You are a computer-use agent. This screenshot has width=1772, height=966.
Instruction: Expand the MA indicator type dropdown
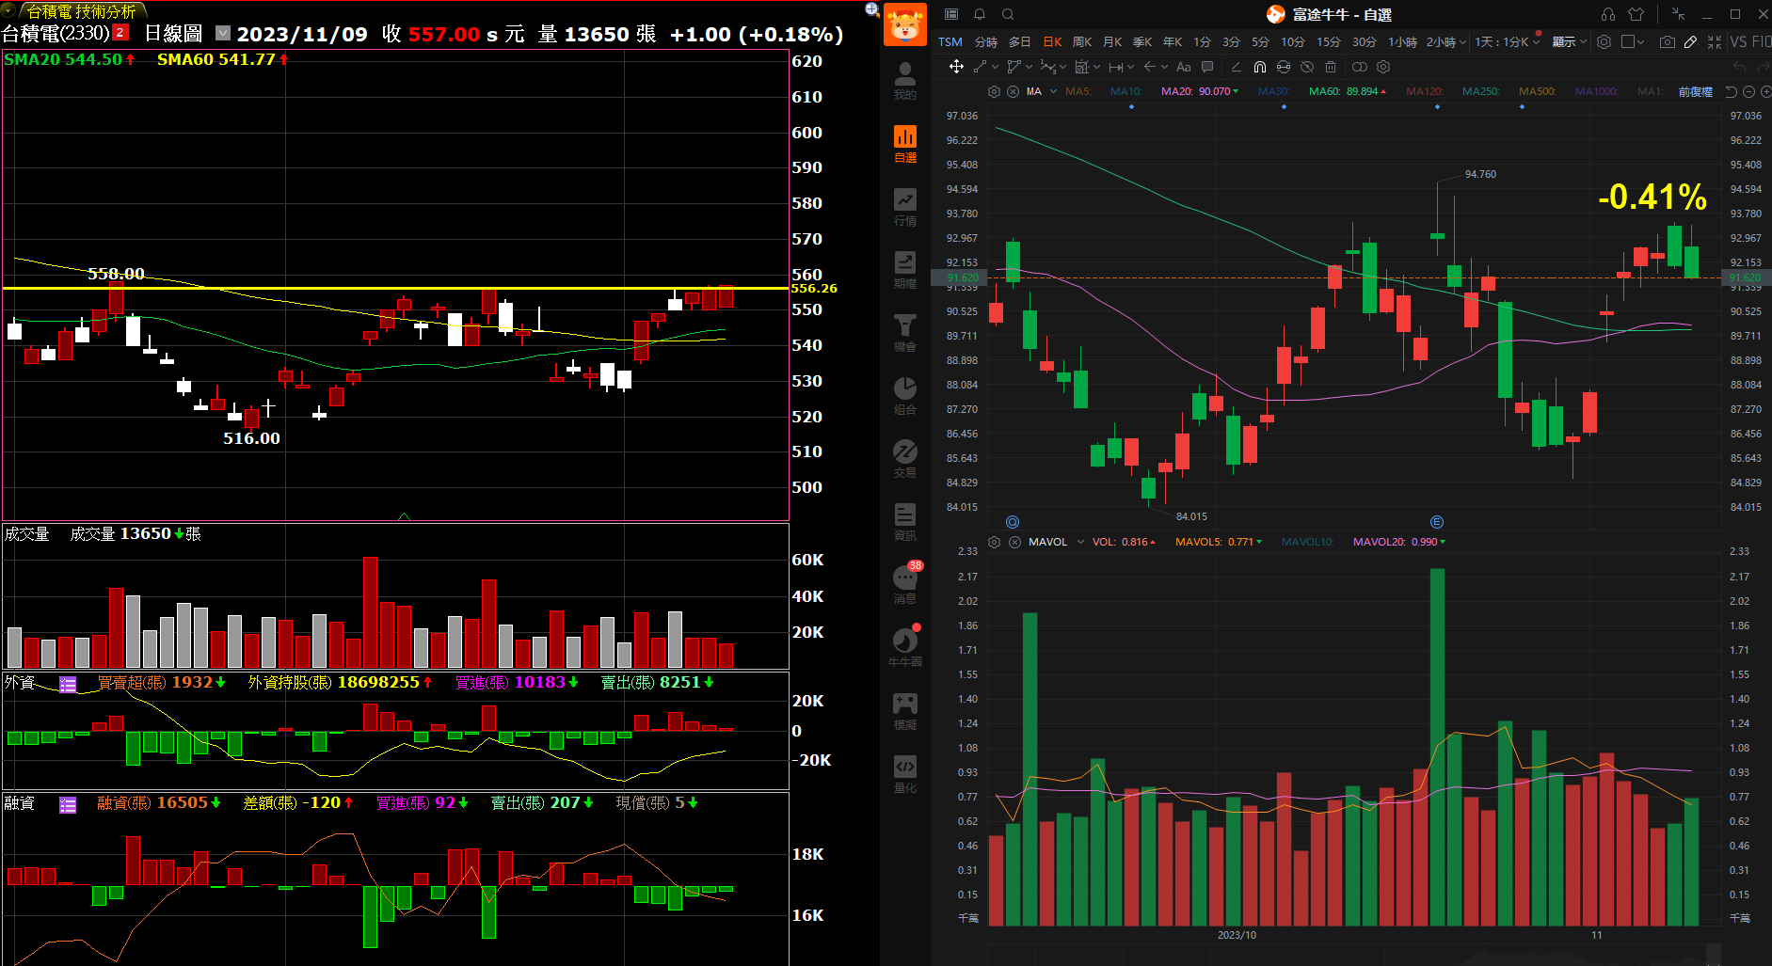pos(1053,91)
